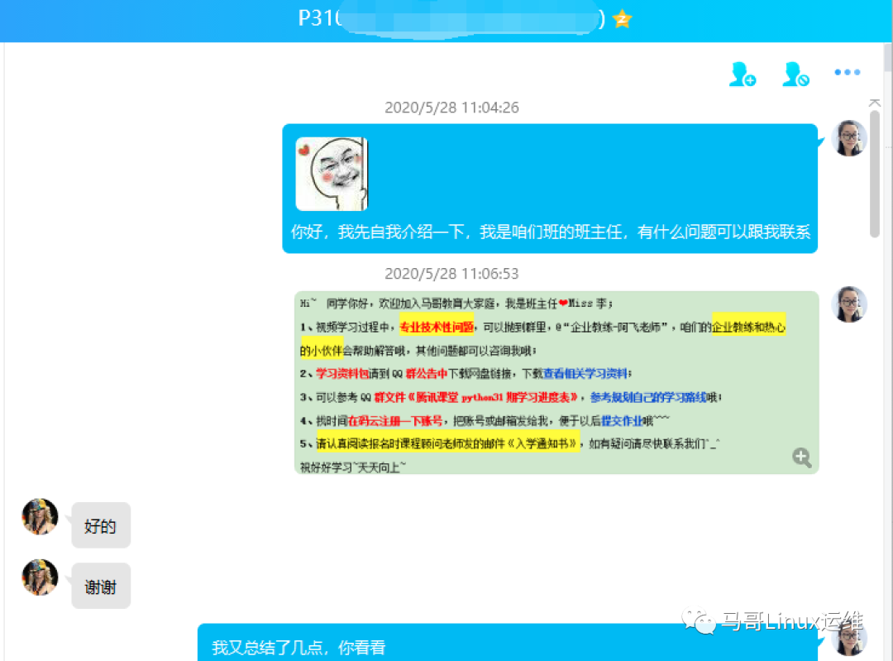Viewport: 893px width, 661px height.
Task: Select the 谢谢 message bubble
Action: click(100, 586)
